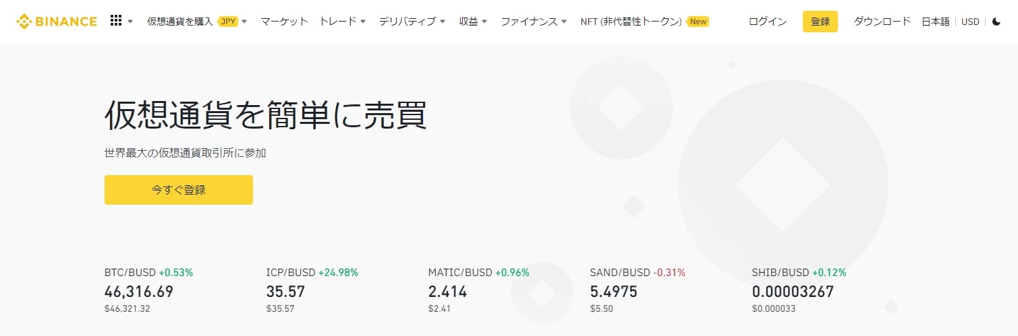Open the apps grid menu icon

pos(116,22)
